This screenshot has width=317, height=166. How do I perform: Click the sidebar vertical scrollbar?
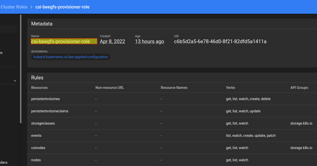click(21, 69)
